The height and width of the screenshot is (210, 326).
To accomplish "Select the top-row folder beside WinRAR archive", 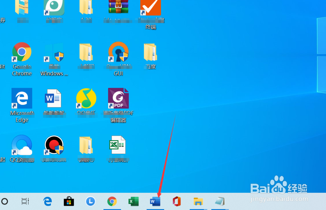I will coord(86,7).
